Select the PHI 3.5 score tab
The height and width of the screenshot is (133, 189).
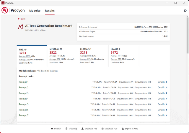coord(32,56)
